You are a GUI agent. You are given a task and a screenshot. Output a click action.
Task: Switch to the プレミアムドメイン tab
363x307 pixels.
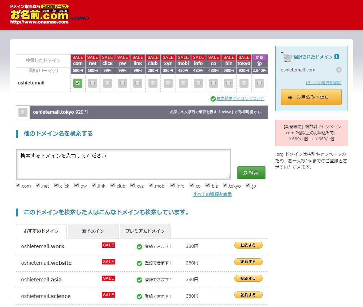pyautogui.click(x=145, y=231)
